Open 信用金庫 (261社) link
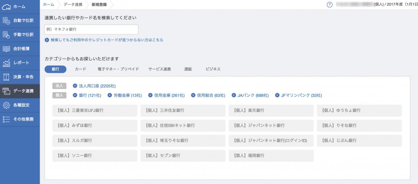This screenshot has width=418, height=184. pyautogui.click(x=169, y=95)
